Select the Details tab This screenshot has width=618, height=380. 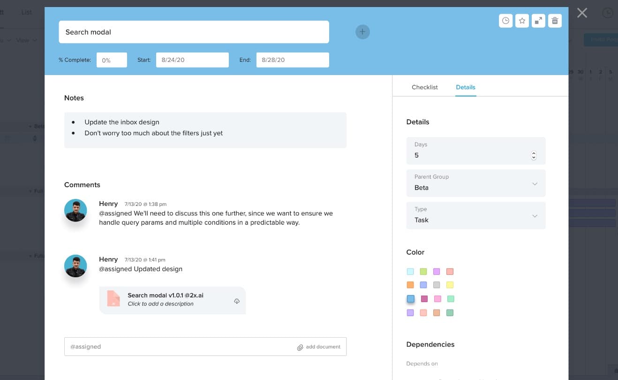pyautogui.click(x=465, y=87)
